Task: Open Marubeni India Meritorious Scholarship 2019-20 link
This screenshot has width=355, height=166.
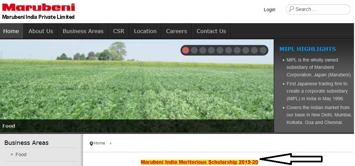Action: click(199, 162)
